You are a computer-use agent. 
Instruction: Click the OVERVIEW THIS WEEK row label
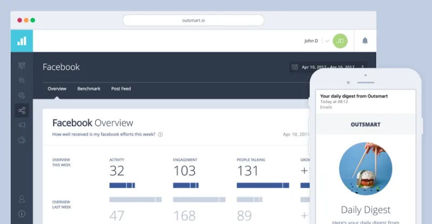click(x=62, y=163)
